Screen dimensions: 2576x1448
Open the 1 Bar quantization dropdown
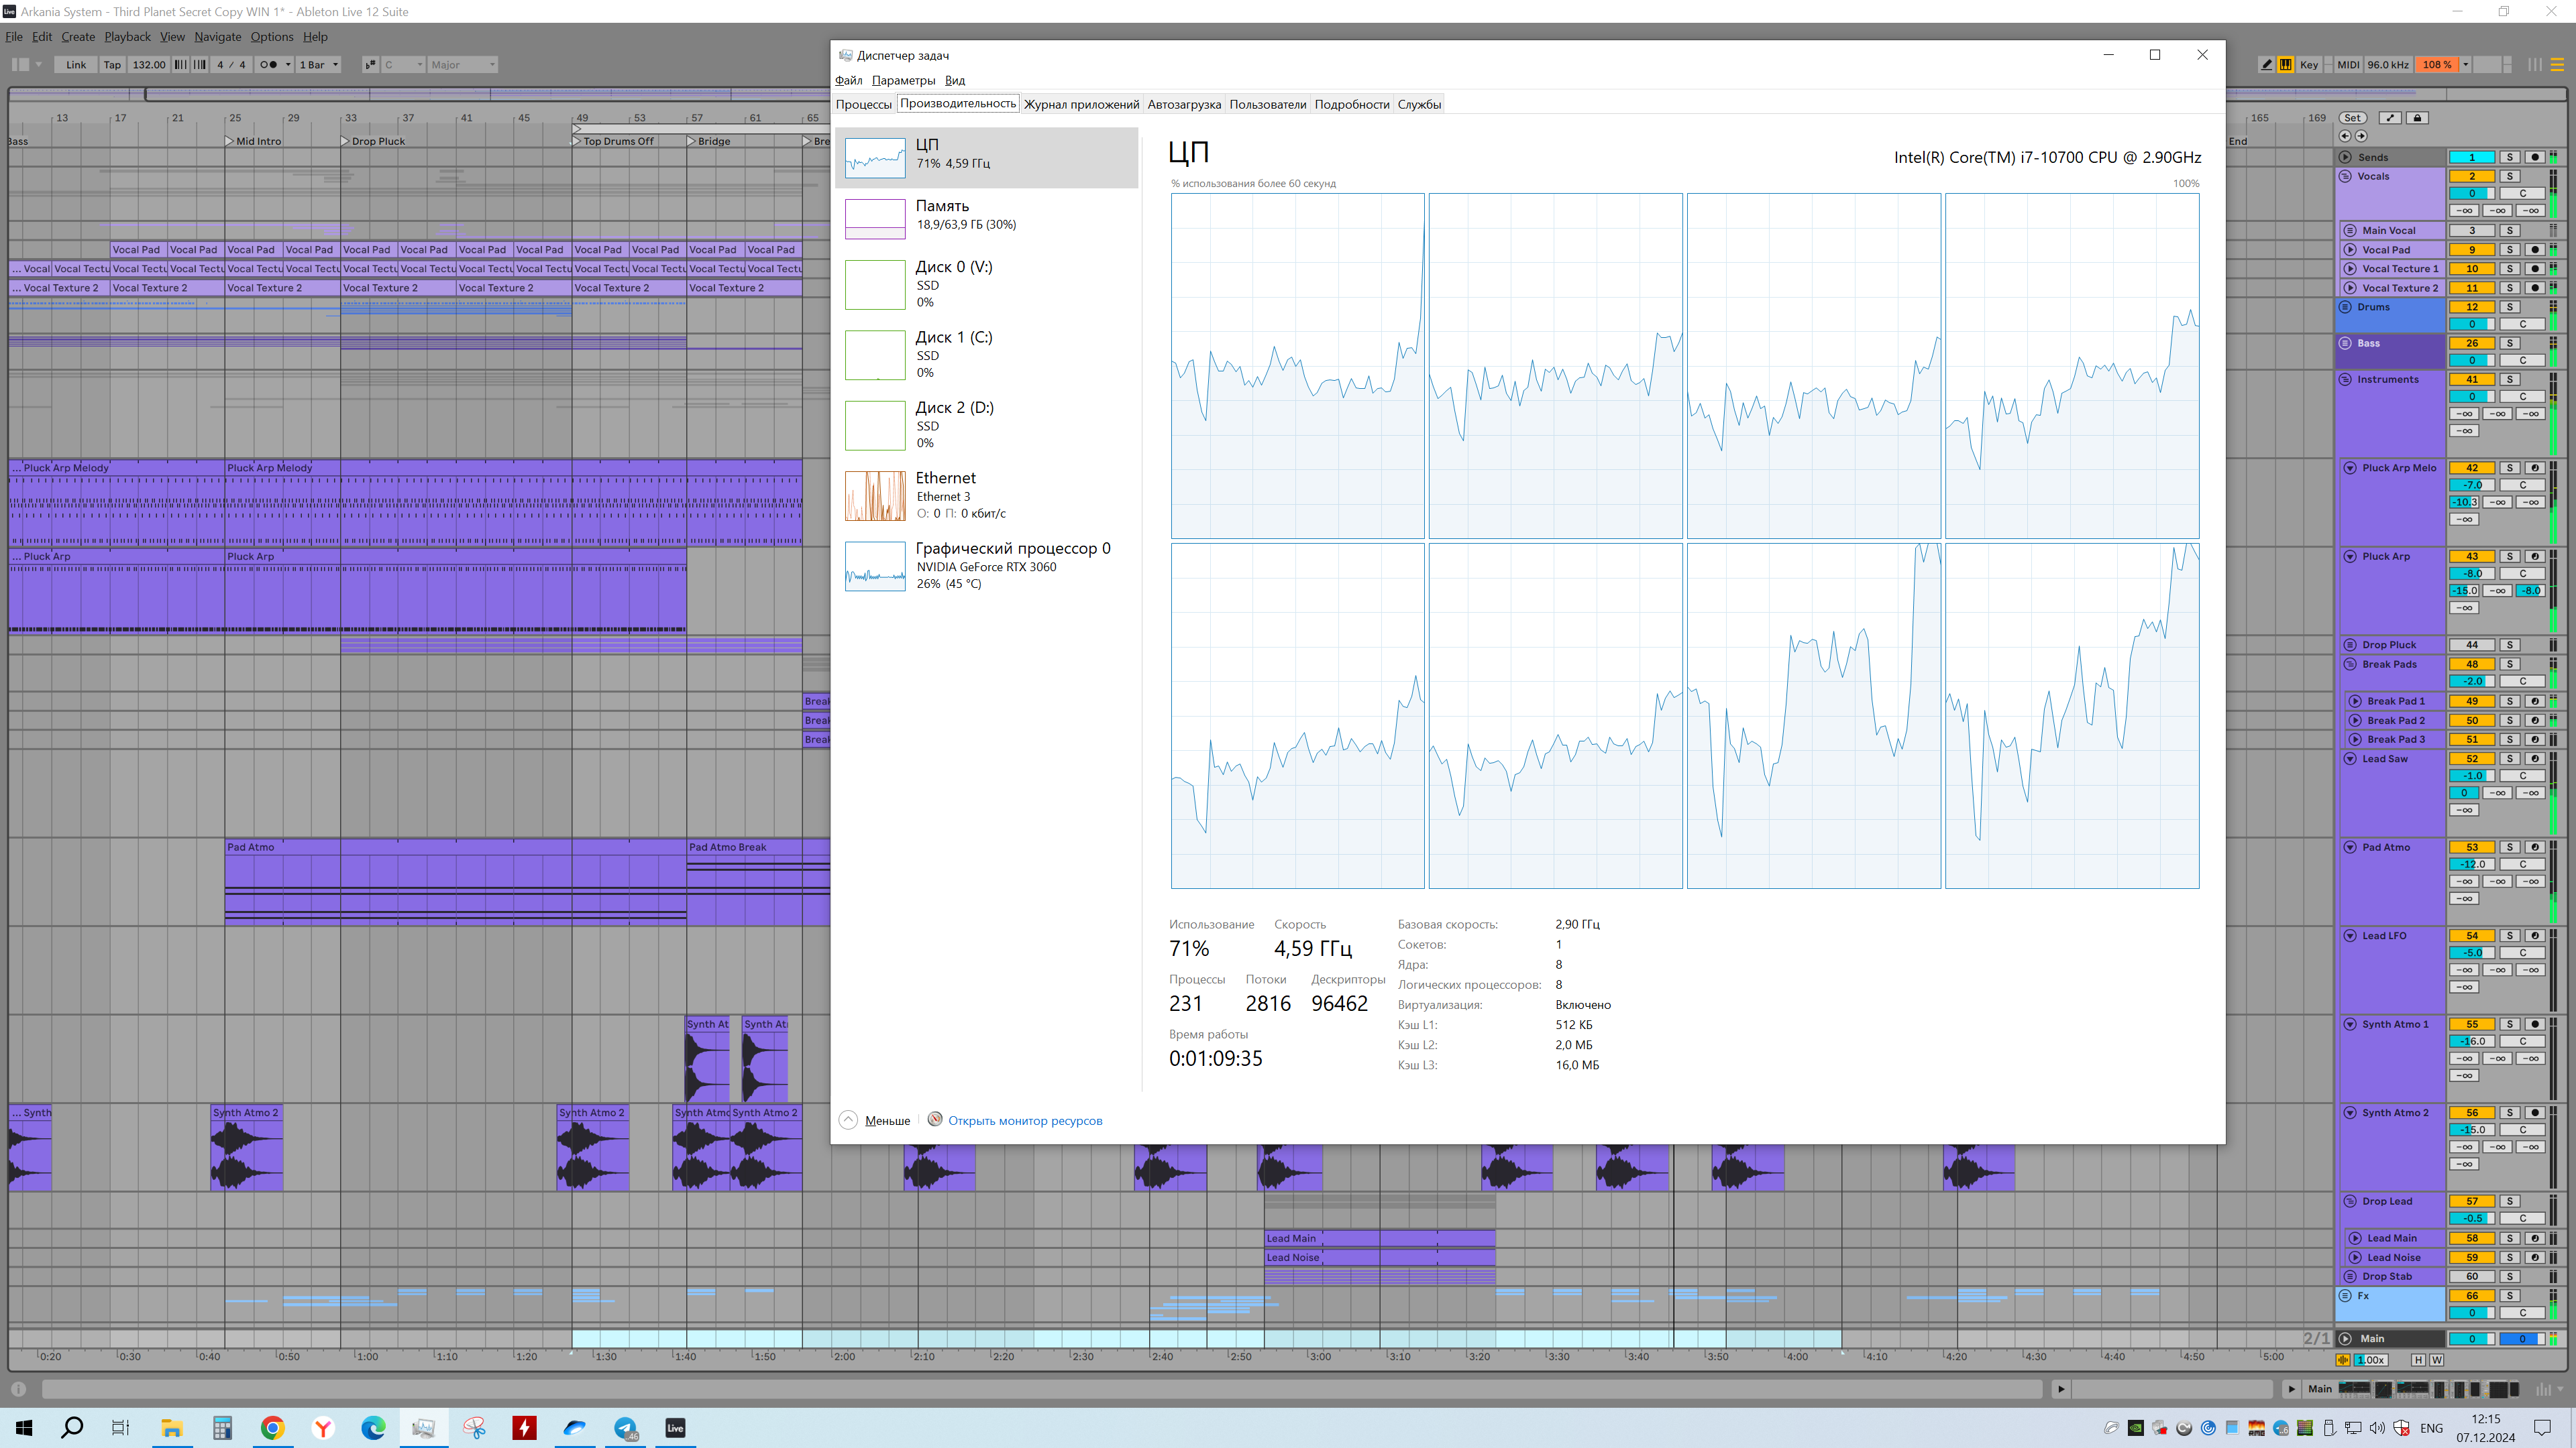[x=319, y=65]
